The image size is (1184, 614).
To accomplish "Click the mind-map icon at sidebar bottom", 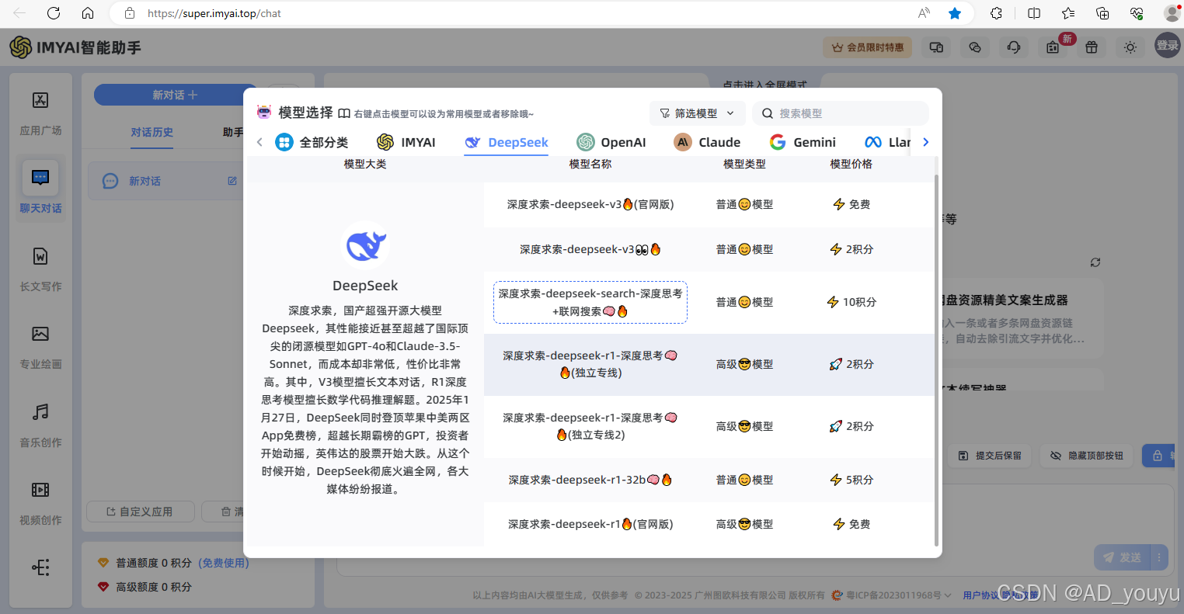I will tap(40, 567).
